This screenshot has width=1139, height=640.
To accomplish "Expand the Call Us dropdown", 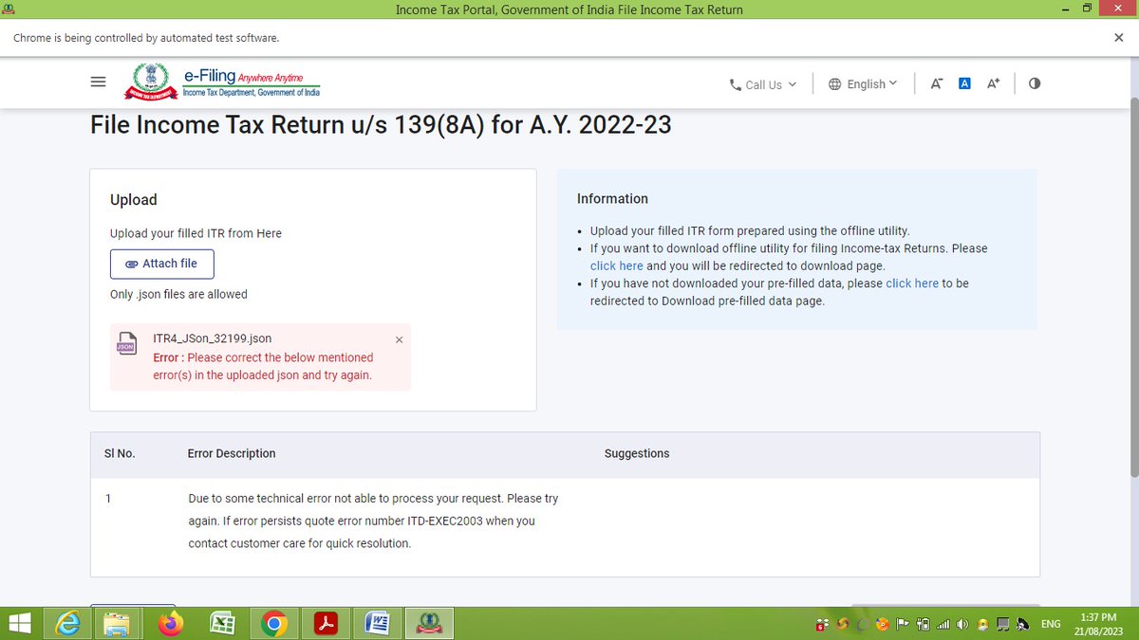I will click(x=763, y=84).
